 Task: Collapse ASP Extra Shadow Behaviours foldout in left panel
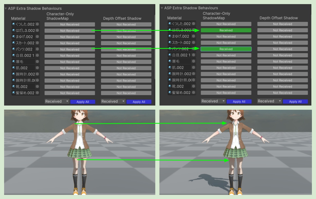[6, 8]
